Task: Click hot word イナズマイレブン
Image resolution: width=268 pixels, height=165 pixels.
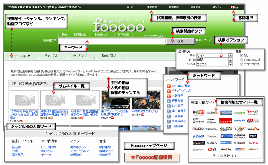Action: 182,91
